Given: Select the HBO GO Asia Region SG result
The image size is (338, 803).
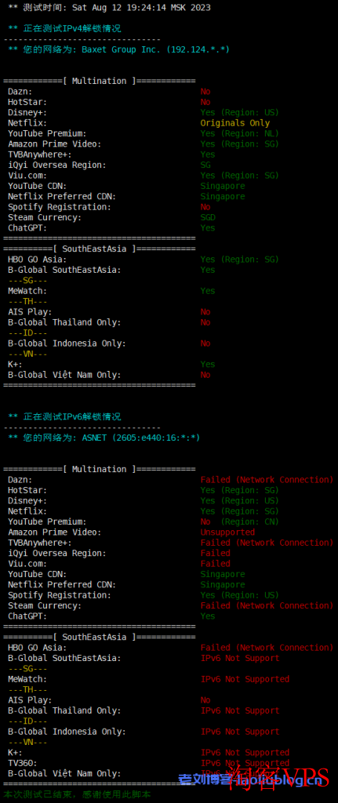Looking at the screenshot, I should [240, 260].
